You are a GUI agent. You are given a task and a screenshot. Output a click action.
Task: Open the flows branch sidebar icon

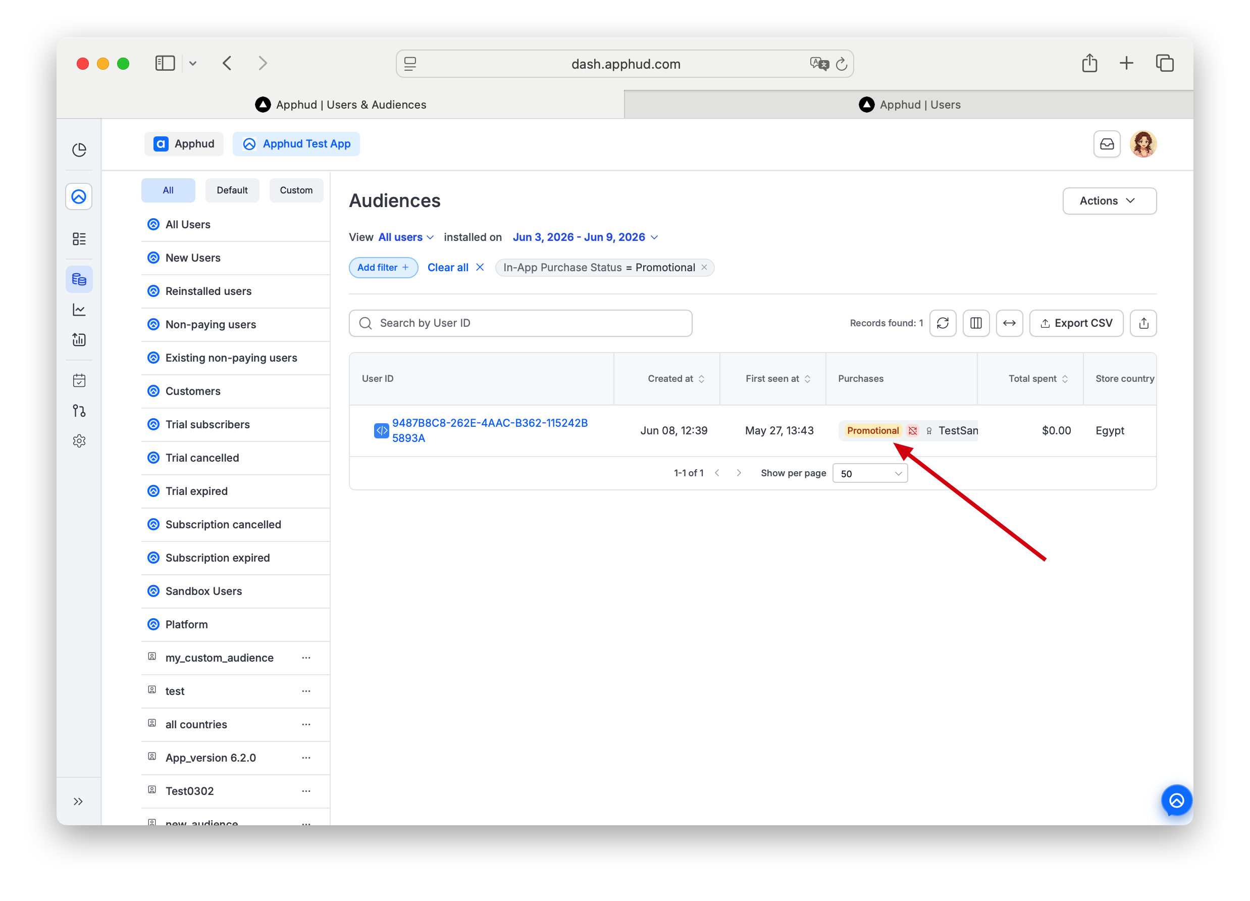tap(79, 411)
